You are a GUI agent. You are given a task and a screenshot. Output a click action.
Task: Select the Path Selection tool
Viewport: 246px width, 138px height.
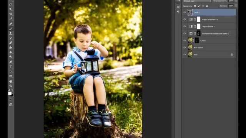click(11, 71)
